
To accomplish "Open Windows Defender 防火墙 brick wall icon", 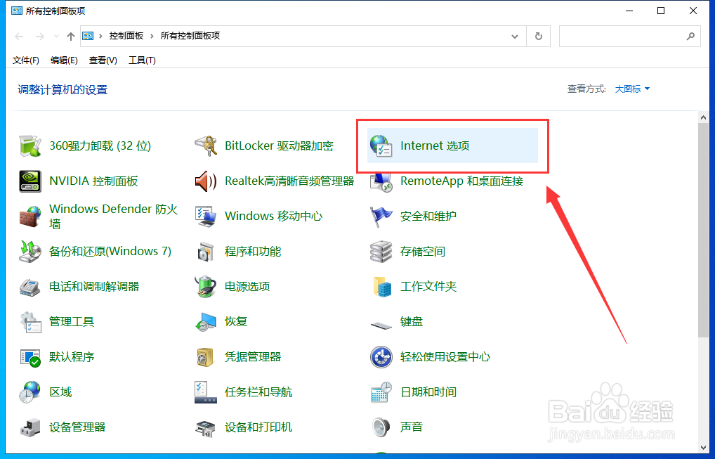I will (x=30, y=216).
